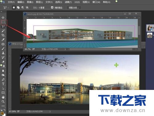This screenshot has height=116, width=154.
Task: Click the people photo thumbnail in right panel
Action: [150, 28]
